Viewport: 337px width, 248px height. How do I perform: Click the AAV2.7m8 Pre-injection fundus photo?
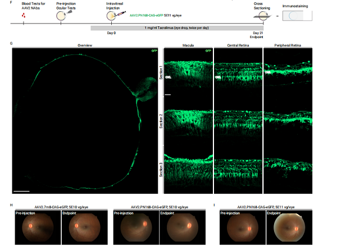tap(38, 227)
